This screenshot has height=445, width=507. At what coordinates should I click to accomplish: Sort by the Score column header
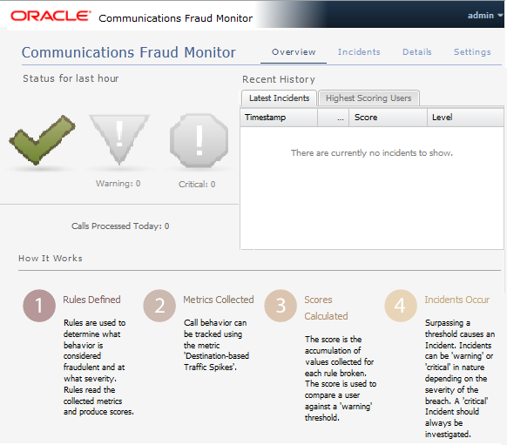coord(388,118)
